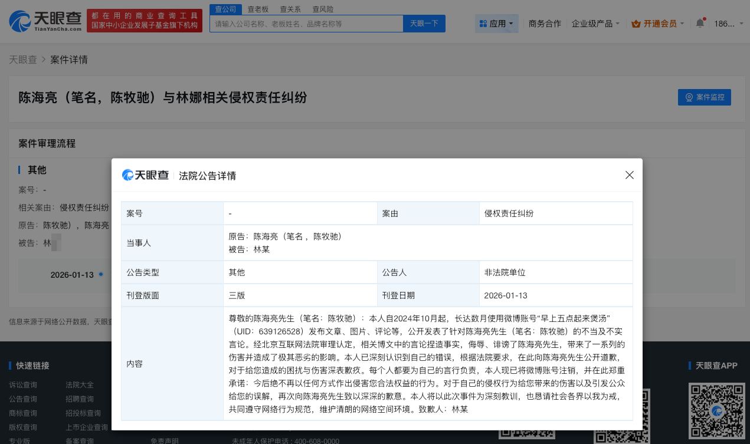Expand the 开通会员 dropdown arrow
The image size is (750, 444).
(x=682, y=24)
